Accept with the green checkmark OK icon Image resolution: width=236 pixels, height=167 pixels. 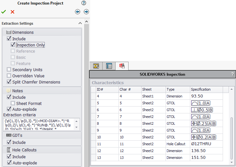click(4, 12)
